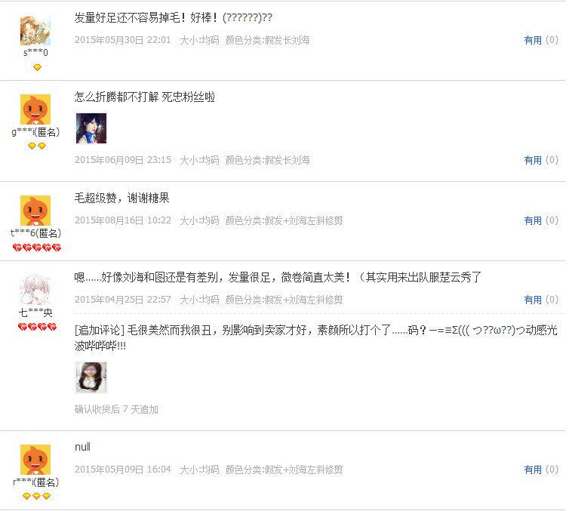Image resolution: width=569 pixels, height=511 pixels.
Task: Click orange avatar of t***6(匿名)
Action: [35, 211]
